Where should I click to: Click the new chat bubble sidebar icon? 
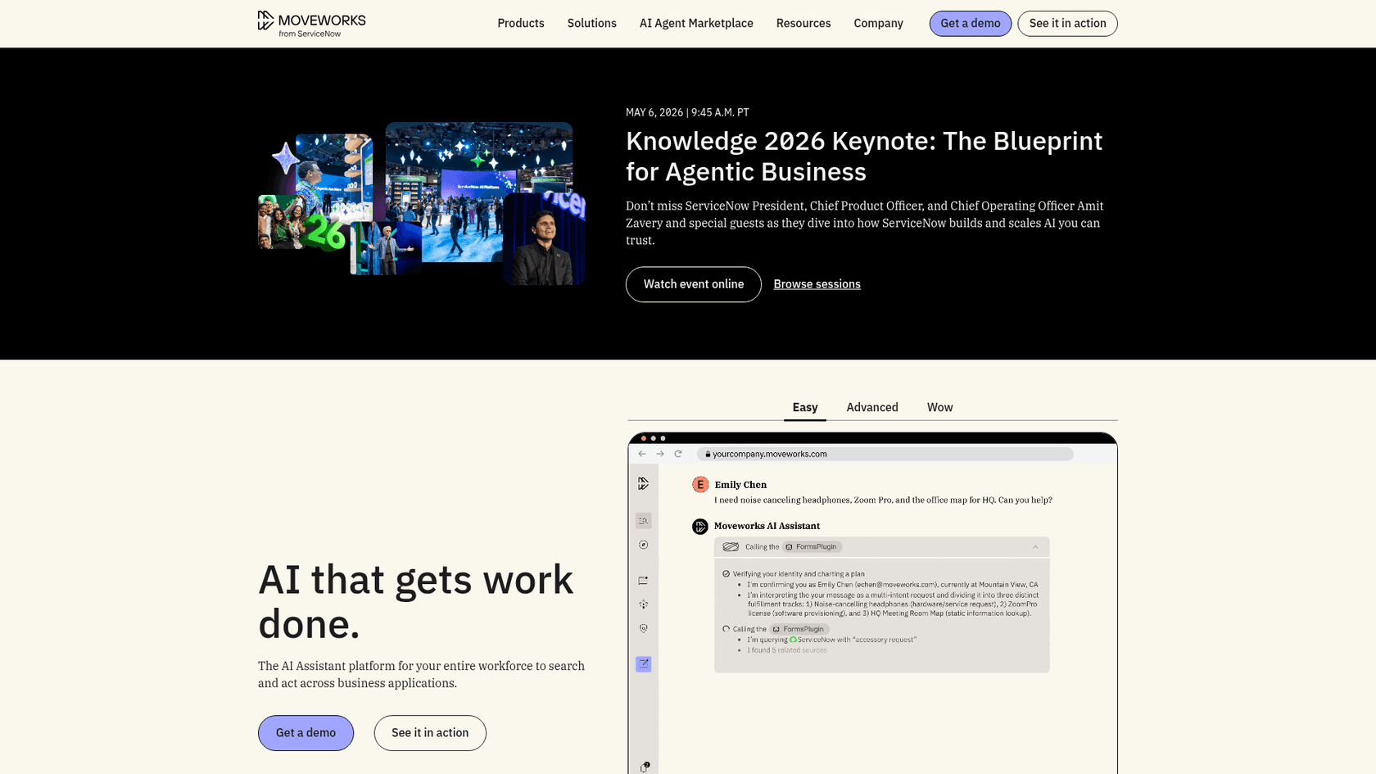pos(644,581)
